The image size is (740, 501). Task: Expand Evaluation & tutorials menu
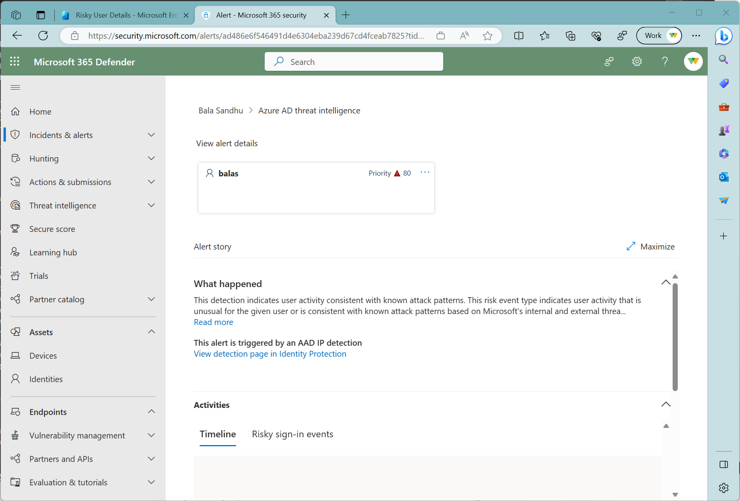tap(152, 482)
